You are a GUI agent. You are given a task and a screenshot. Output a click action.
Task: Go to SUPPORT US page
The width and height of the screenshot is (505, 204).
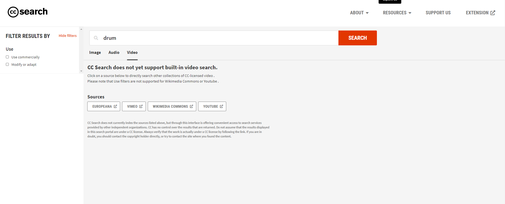[x=438, y=13]
